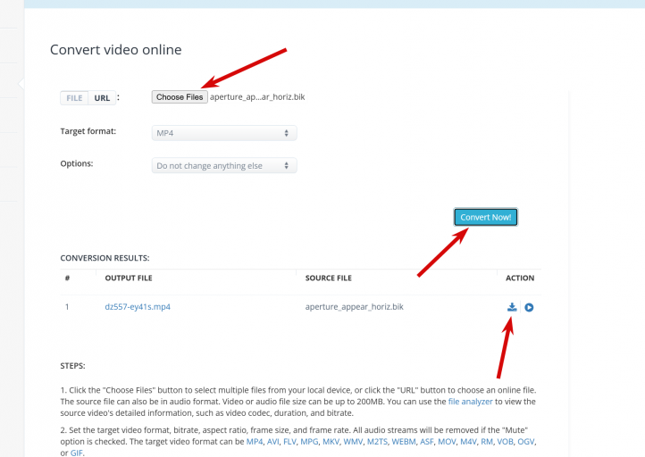The height and width of the screenshot is (457, 645).
Task: Click the CONVERSION RESULTS label
Action: coord(105,258)
